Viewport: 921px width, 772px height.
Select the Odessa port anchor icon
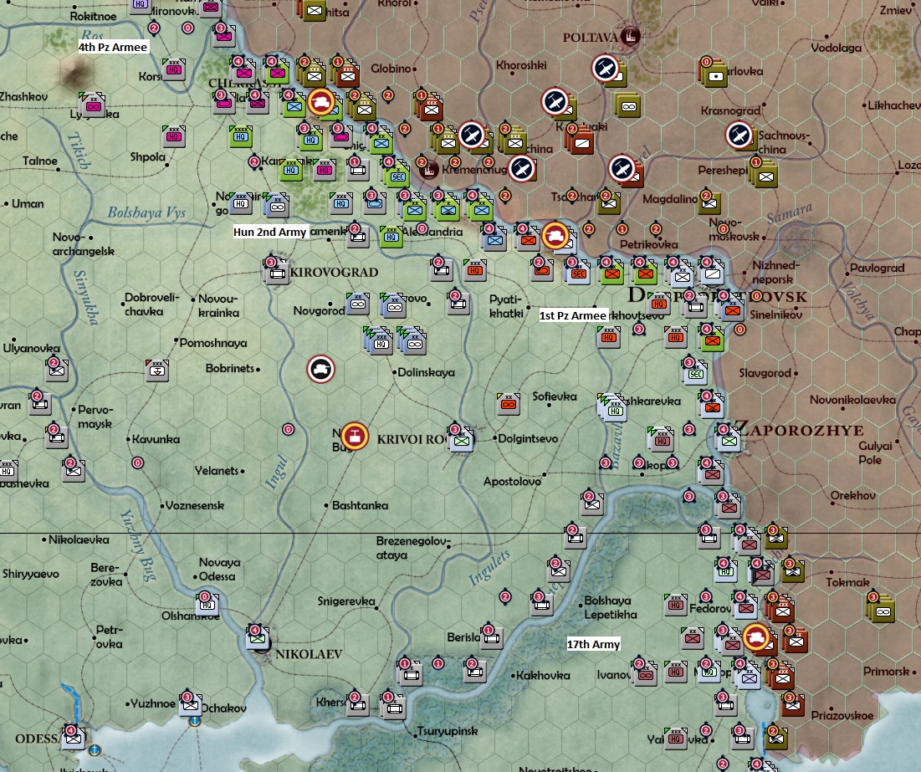(94, 750)
